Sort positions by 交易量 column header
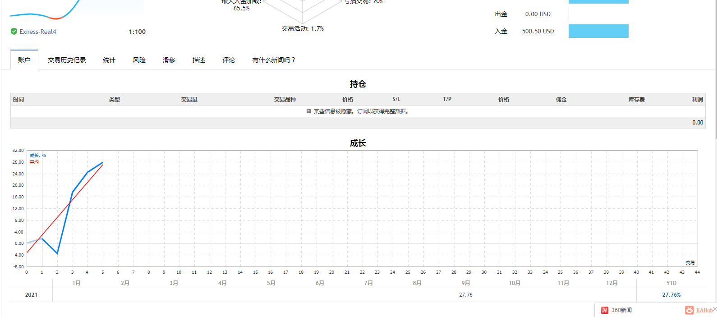717x317 pixels. 189,99
